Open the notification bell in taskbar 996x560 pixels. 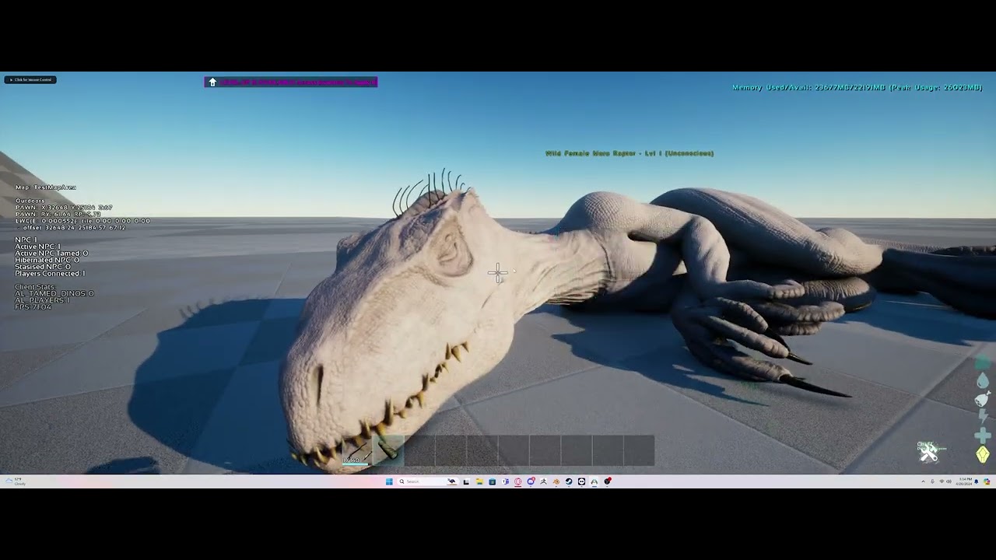coord(977,481)
